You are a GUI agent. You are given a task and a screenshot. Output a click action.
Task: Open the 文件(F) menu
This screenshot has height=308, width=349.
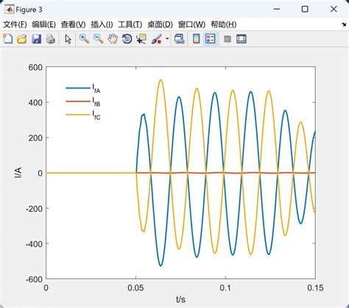15,24
